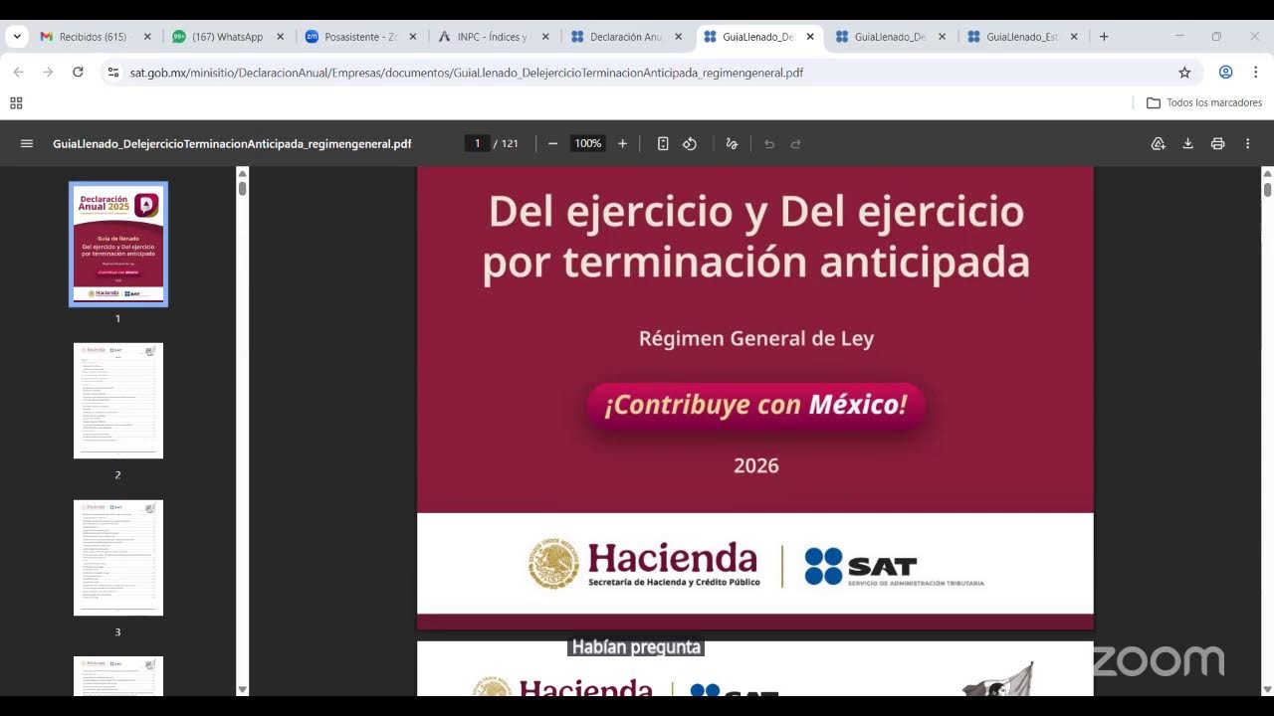Activate the draw annotation tool
Screen dimensions: 1274x716
click(732, 144)
